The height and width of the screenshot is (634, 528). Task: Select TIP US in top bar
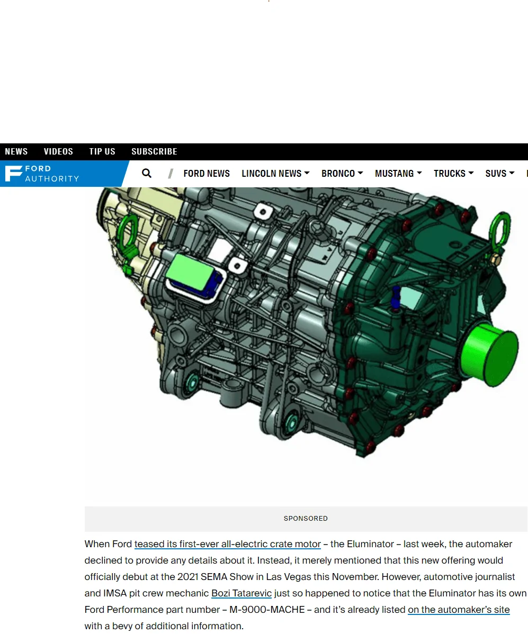coord(102,152)
